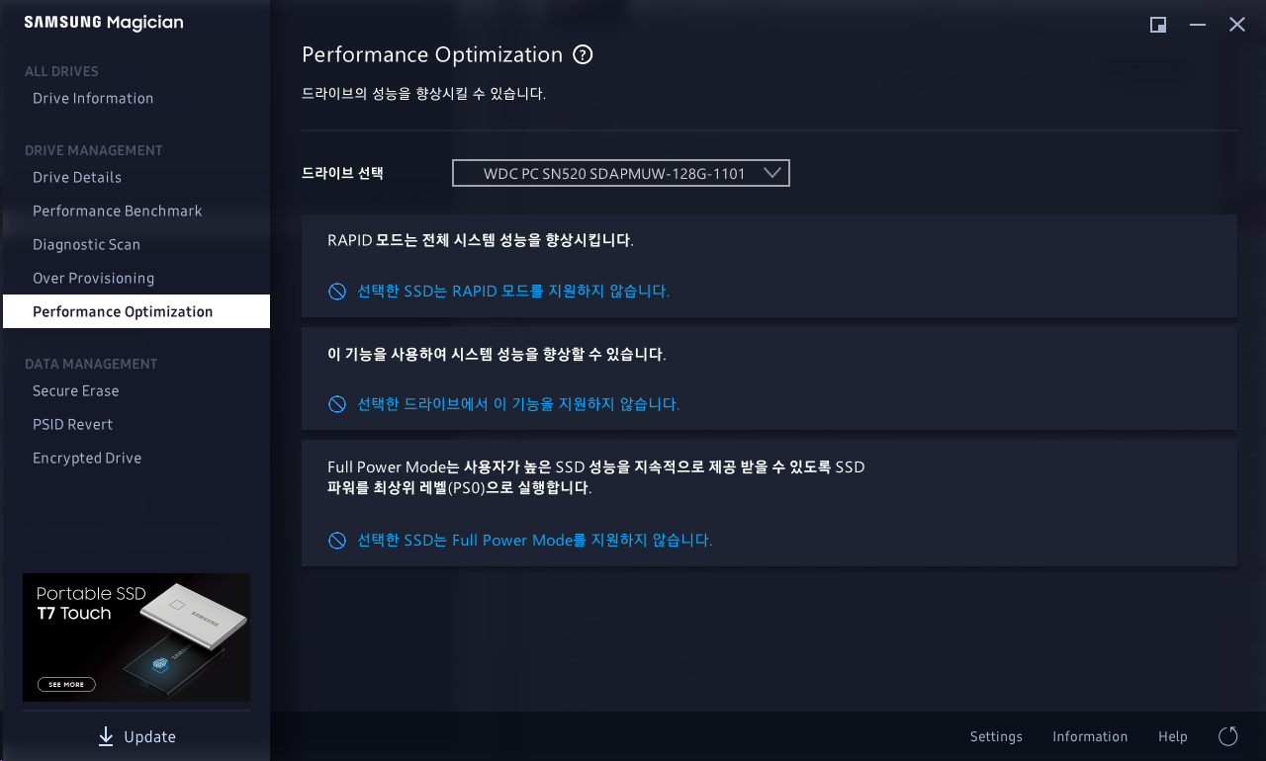Open Settings from the bottom bar
Viewport: 1266px width, 761px height.
pyautogui.click(x=996, y=736)
